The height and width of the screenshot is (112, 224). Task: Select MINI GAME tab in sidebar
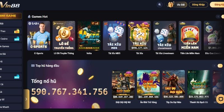pyautogui.click(x=11, y=16)
